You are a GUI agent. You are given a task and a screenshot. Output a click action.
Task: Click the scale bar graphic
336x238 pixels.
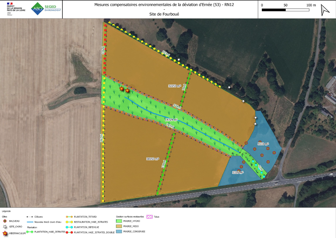(x=285, y=10)
